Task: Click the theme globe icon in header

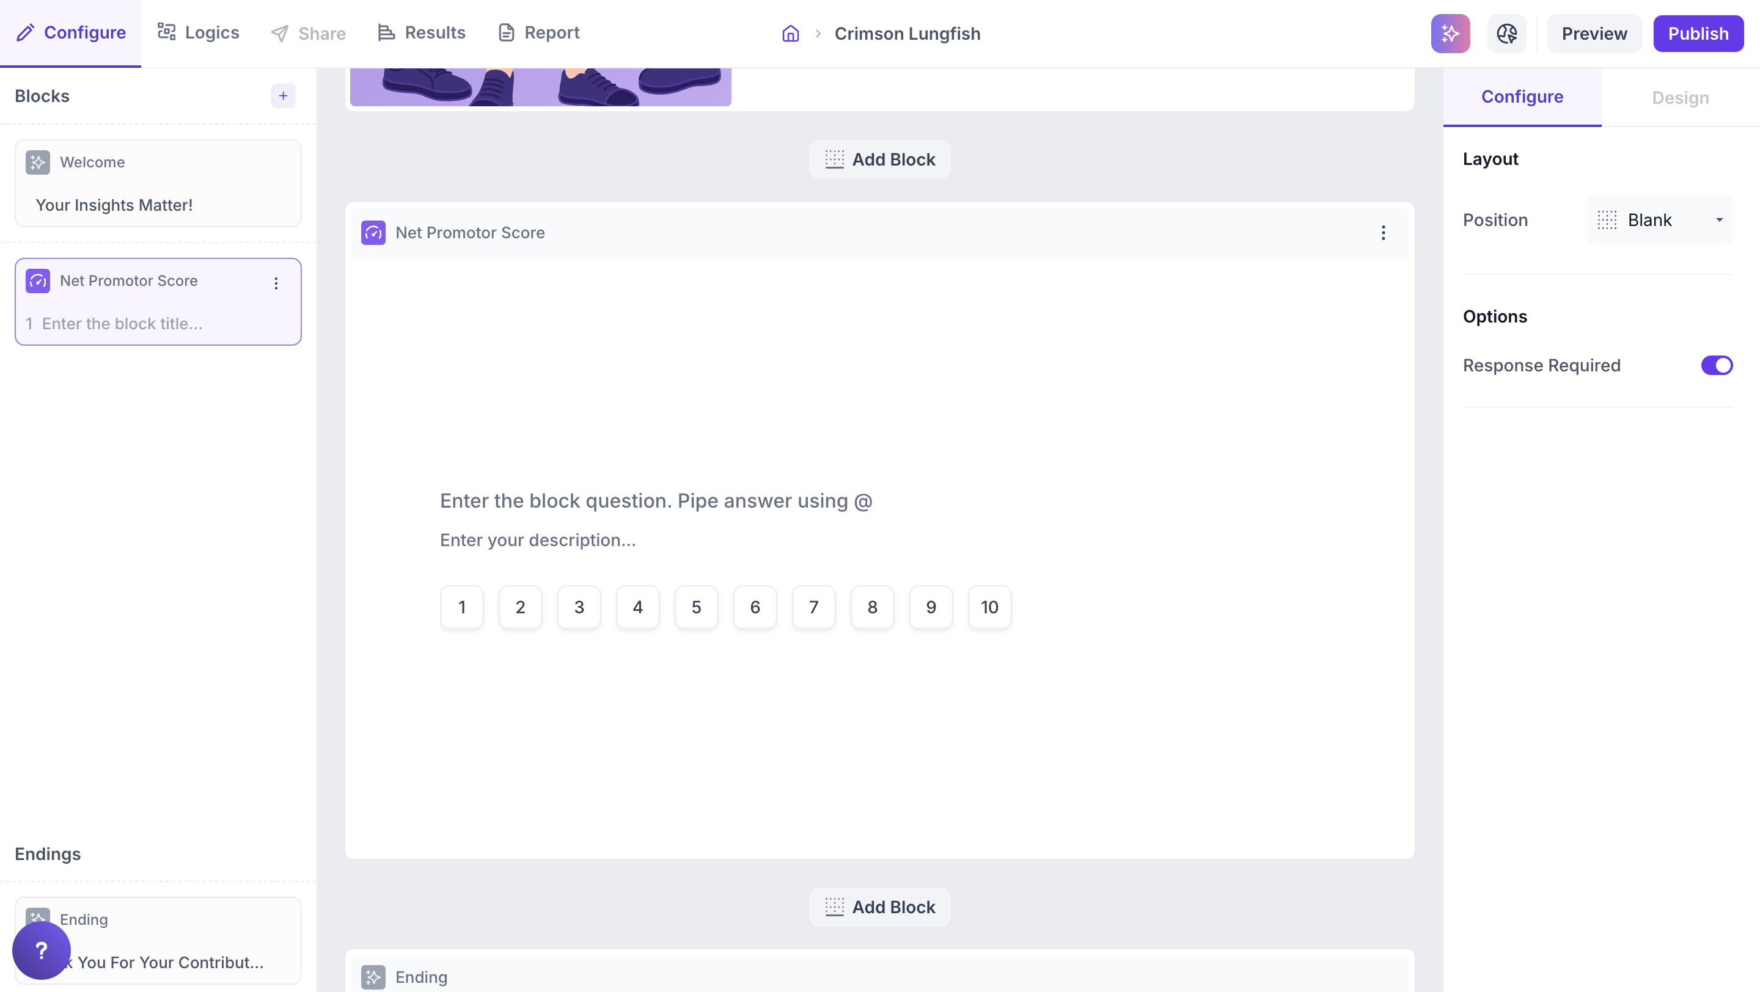Action: pos(1506,34)
